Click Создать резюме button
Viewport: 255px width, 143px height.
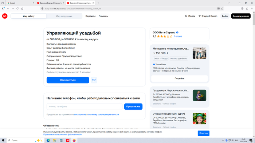241,16
